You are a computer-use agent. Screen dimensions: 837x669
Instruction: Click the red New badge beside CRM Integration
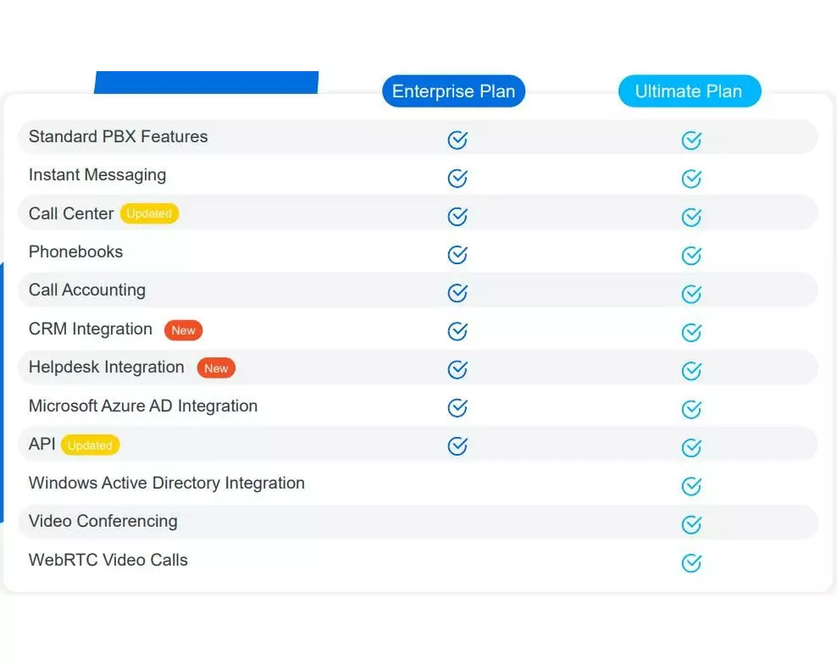click(183, 330)
